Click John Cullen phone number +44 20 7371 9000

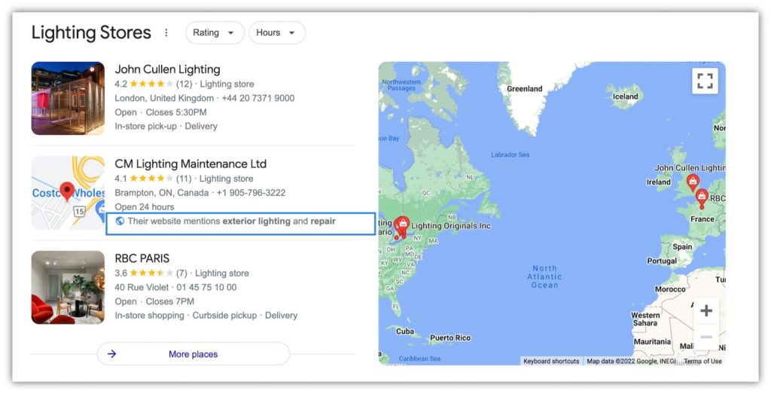[x=258, y=98]
